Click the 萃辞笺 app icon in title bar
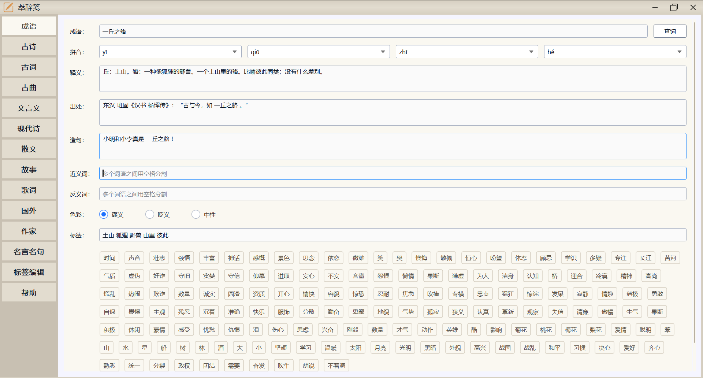Viewport: 703px width, 378px height. [x=8, y=7]
